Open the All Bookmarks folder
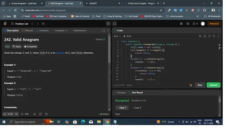Image resolution: width=226 pixels, height=128 pixels. pyautogui.click(x=212, y=16)
